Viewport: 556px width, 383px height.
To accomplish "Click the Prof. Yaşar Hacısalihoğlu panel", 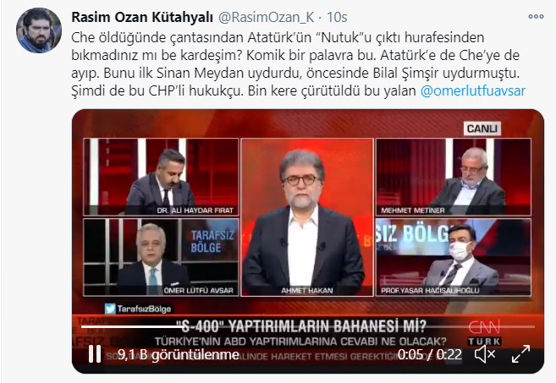I will pos(454,257).
